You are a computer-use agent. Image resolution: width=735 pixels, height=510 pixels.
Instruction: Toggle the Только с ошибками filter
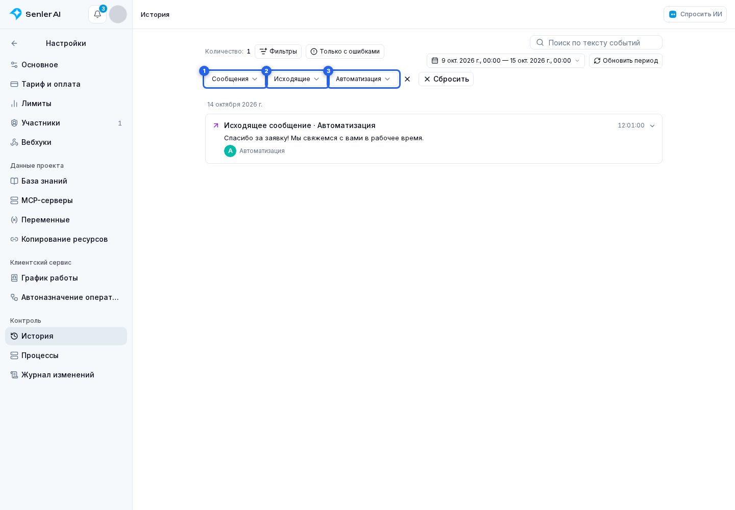tap(345, 52)
